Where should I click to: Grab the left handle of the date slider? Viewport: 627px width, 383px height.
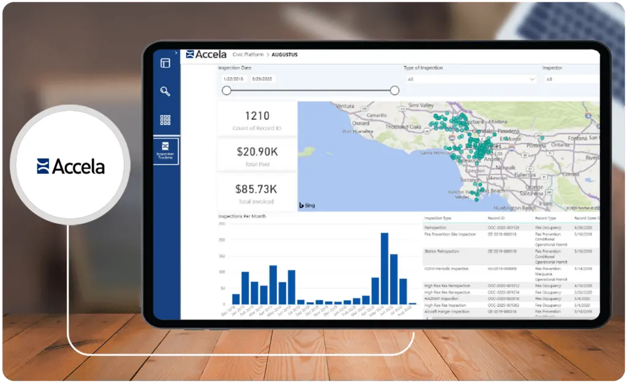227,91
